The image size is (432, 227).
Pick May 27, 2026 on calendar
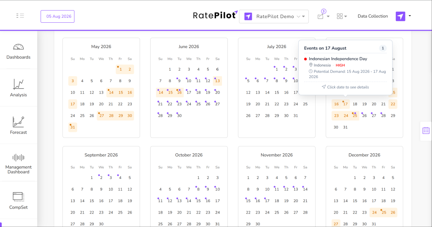point(102,115)
